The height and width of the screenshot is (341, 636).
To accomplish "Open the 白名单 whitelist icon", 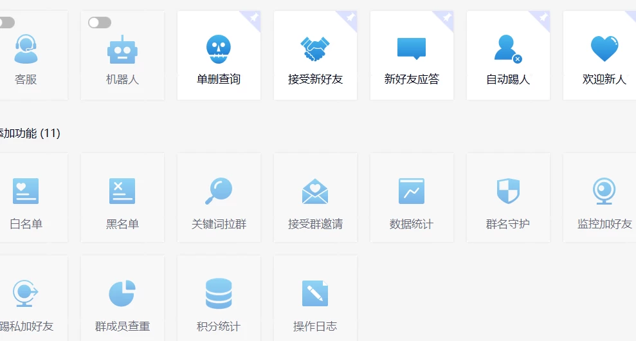I will 26,191.
